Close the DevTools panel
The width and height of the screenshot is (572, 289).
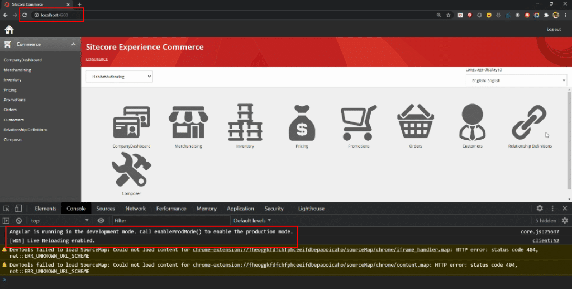coord(565,209)
